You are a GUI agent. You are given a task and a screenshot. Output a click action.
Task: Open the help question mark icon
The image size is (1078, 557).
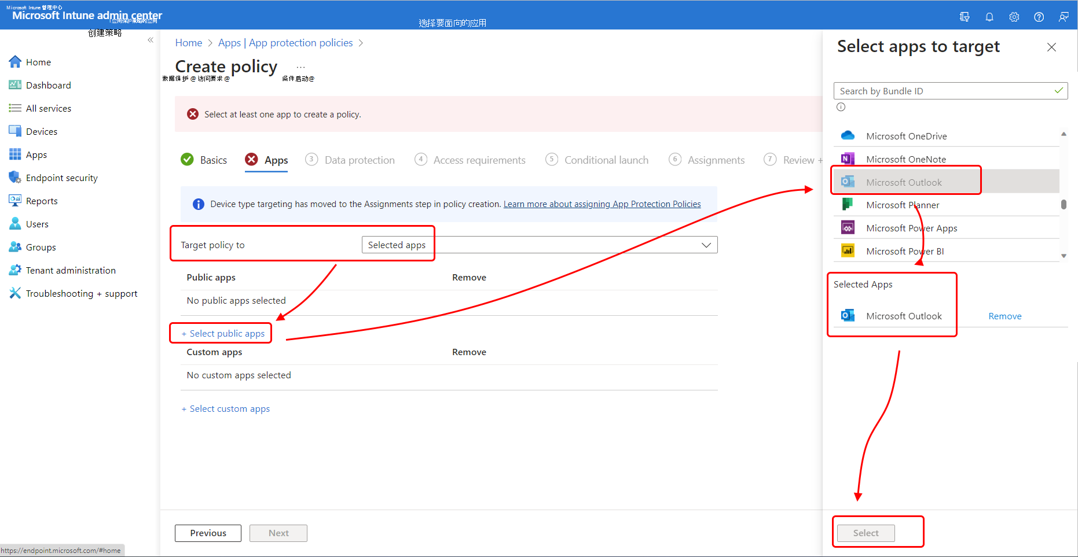coord(1039,17)
